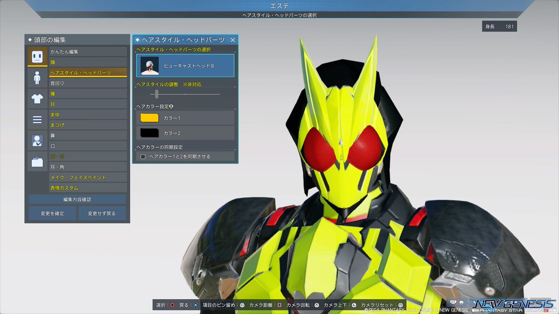Select the head editing face icon
559x314 pixels.
pyautogui.click(x=37, y=57)
